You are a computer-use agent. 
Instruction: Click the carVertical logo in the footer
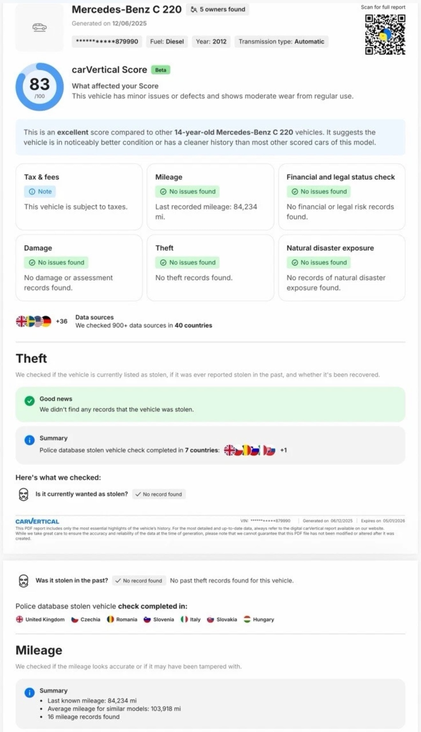pyautogui.click(x=37, y=522)
